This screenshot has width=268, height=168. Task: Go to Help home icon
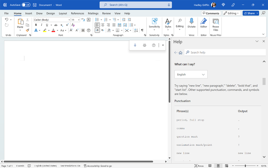181,53
